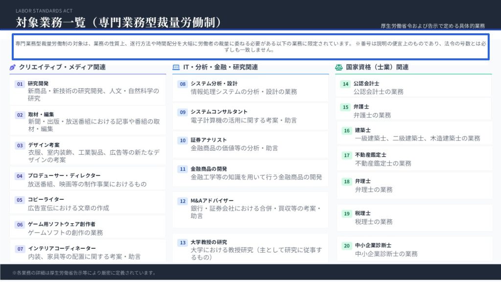This screenshot has width=501, height=282.
Task: Select the 大学教授の研究 card
Action: [x=250, y=250]
